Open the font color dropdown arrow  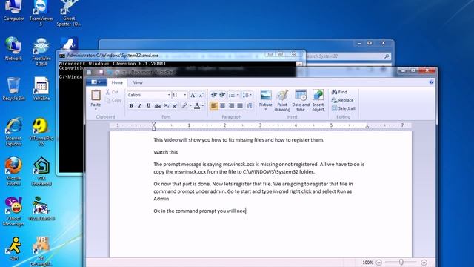tap(203, 105)
